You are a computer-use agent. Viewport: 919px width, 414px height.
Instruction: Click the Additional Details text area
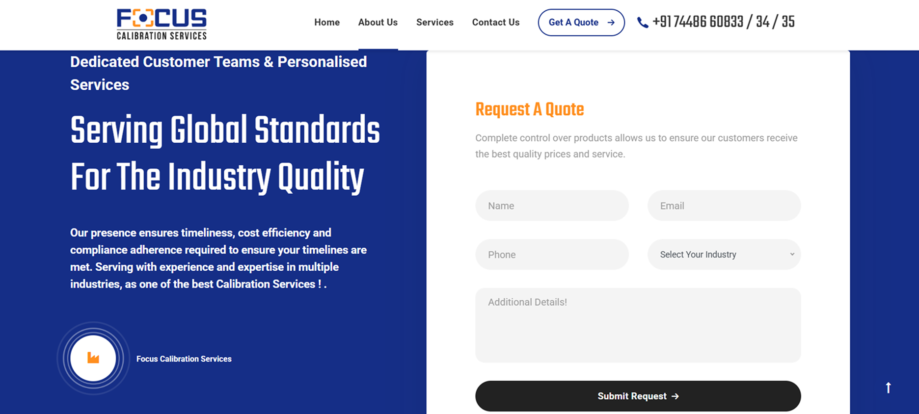point(638,325)
